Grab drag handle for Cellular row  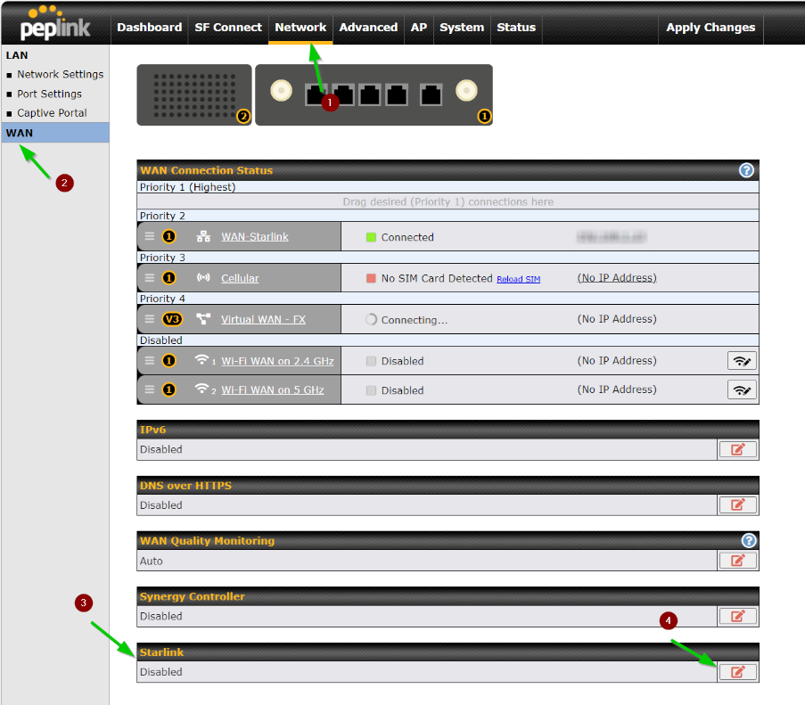tap(150, 277)
